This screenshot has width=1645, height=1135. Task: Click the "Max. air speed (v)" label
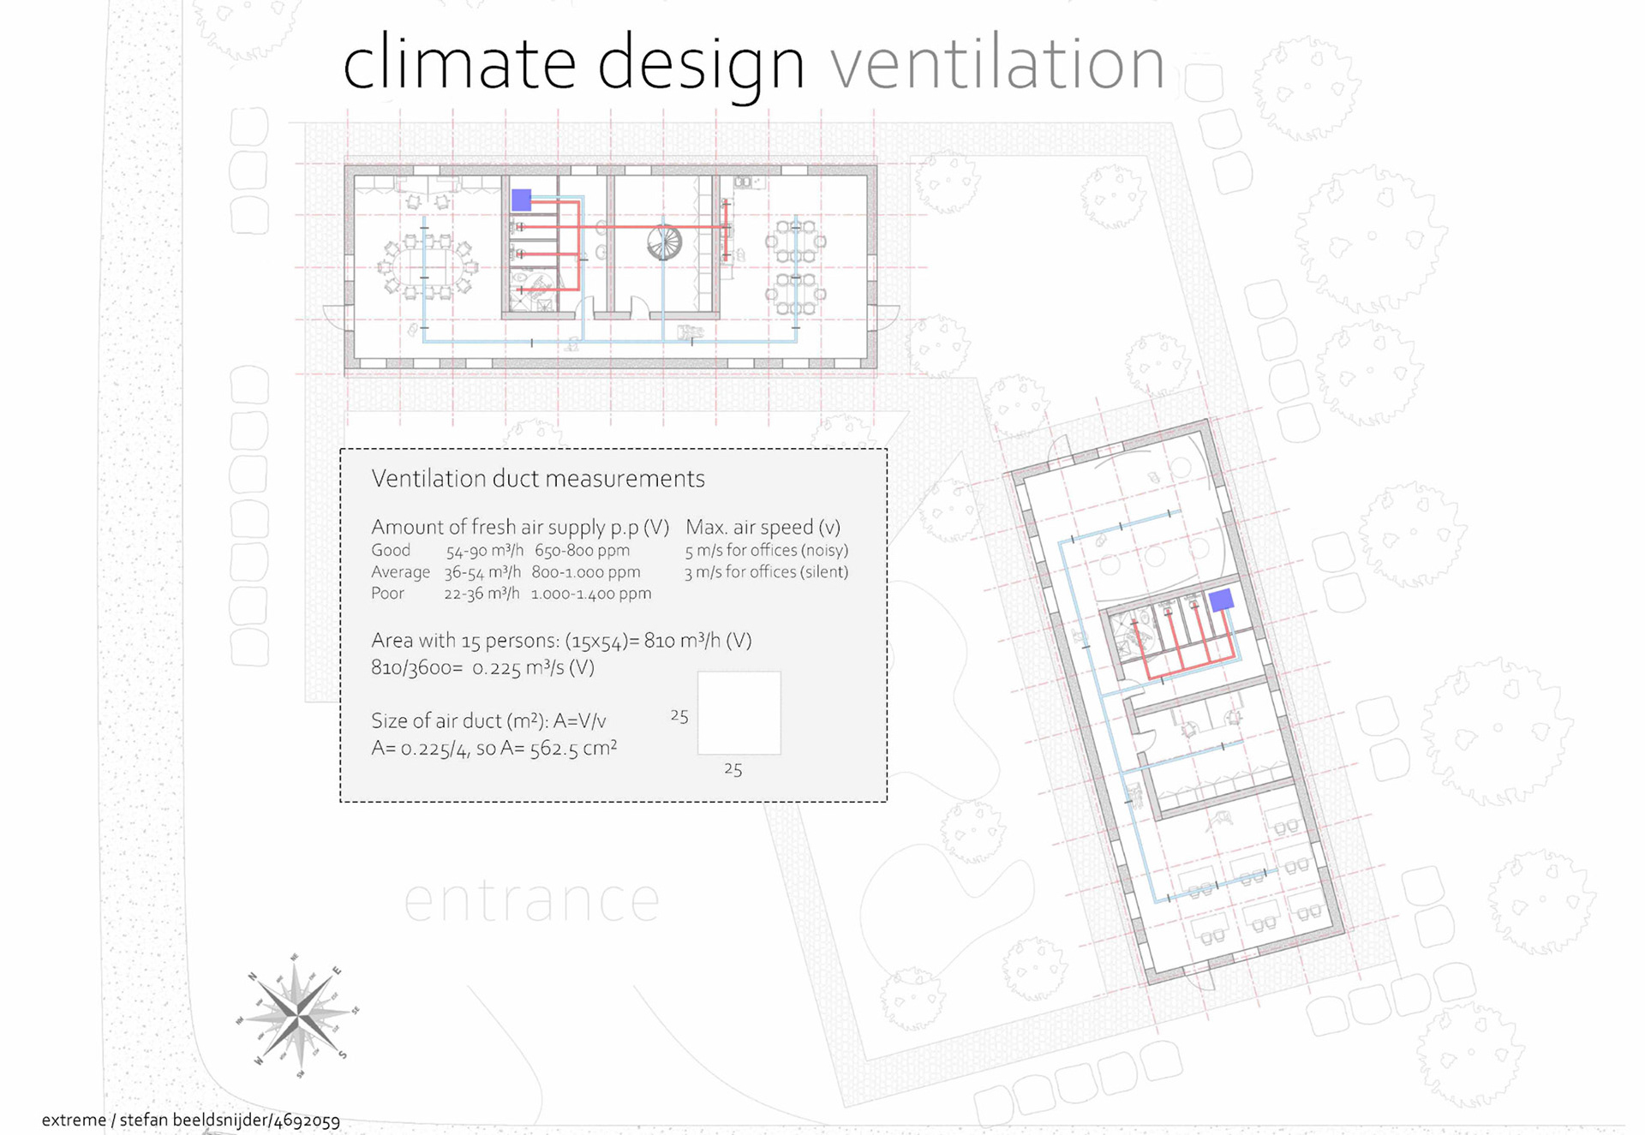coord(763,527)
